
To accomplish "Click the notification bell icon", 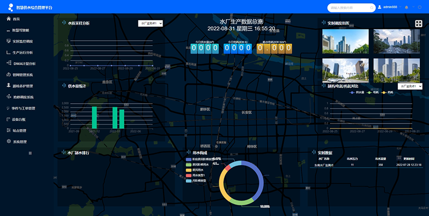I will click(x=406, y=7).
